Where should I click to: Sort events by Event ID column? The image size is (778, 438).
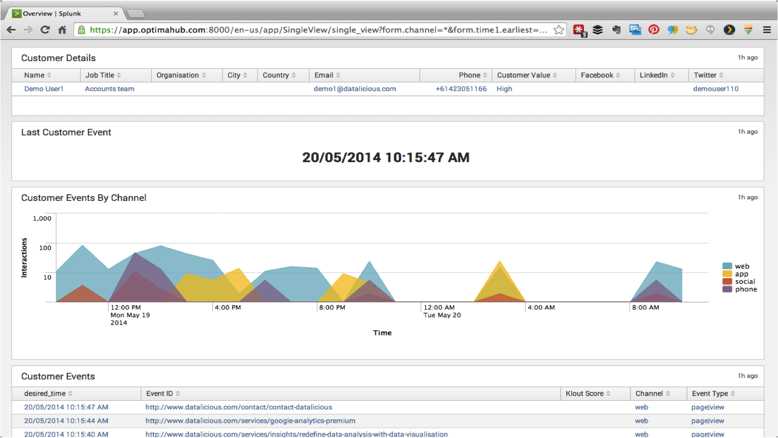163,393
